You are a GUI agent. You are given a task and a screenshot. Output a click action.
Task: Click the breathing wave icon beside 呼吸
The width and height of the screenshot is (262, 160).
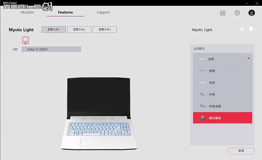tap(202, 94)
